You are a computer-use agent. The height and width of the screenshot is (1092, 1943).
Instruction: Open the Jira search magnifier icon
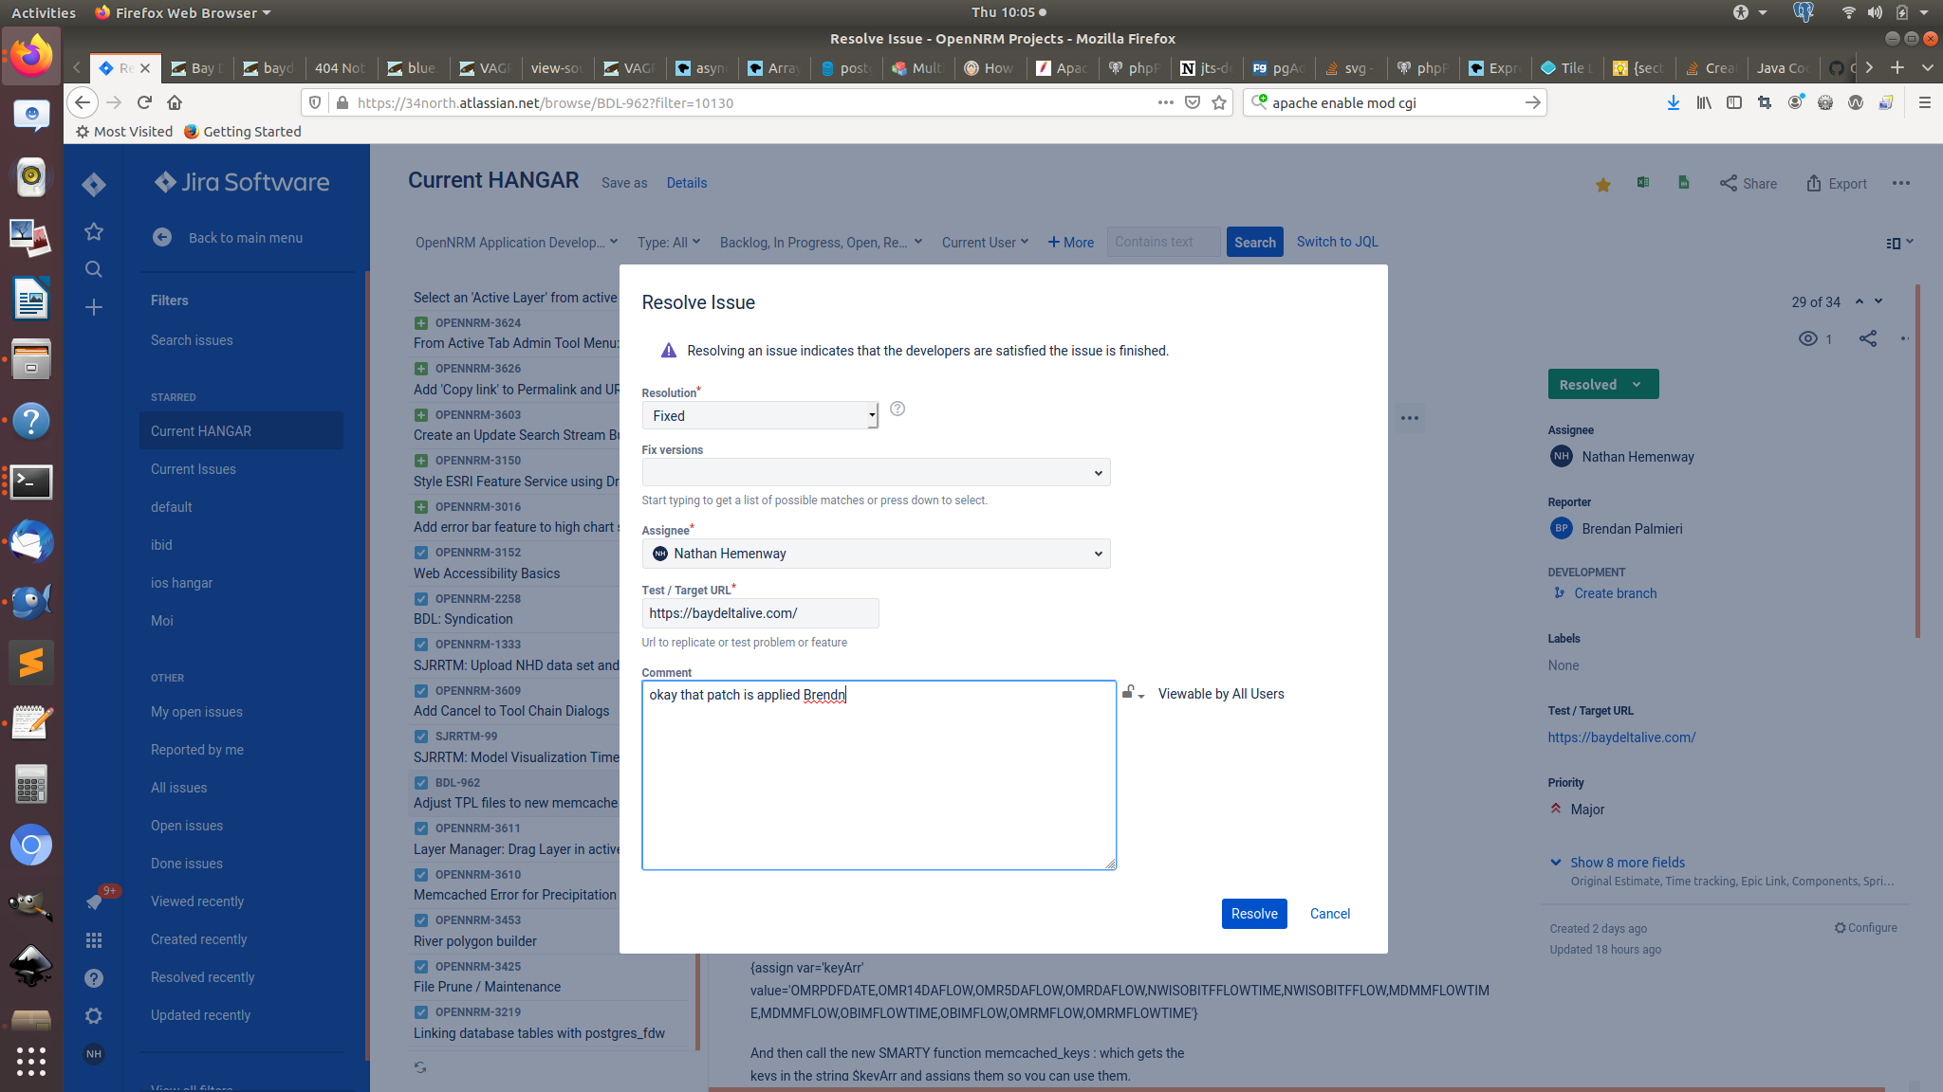tap(93, 269)
